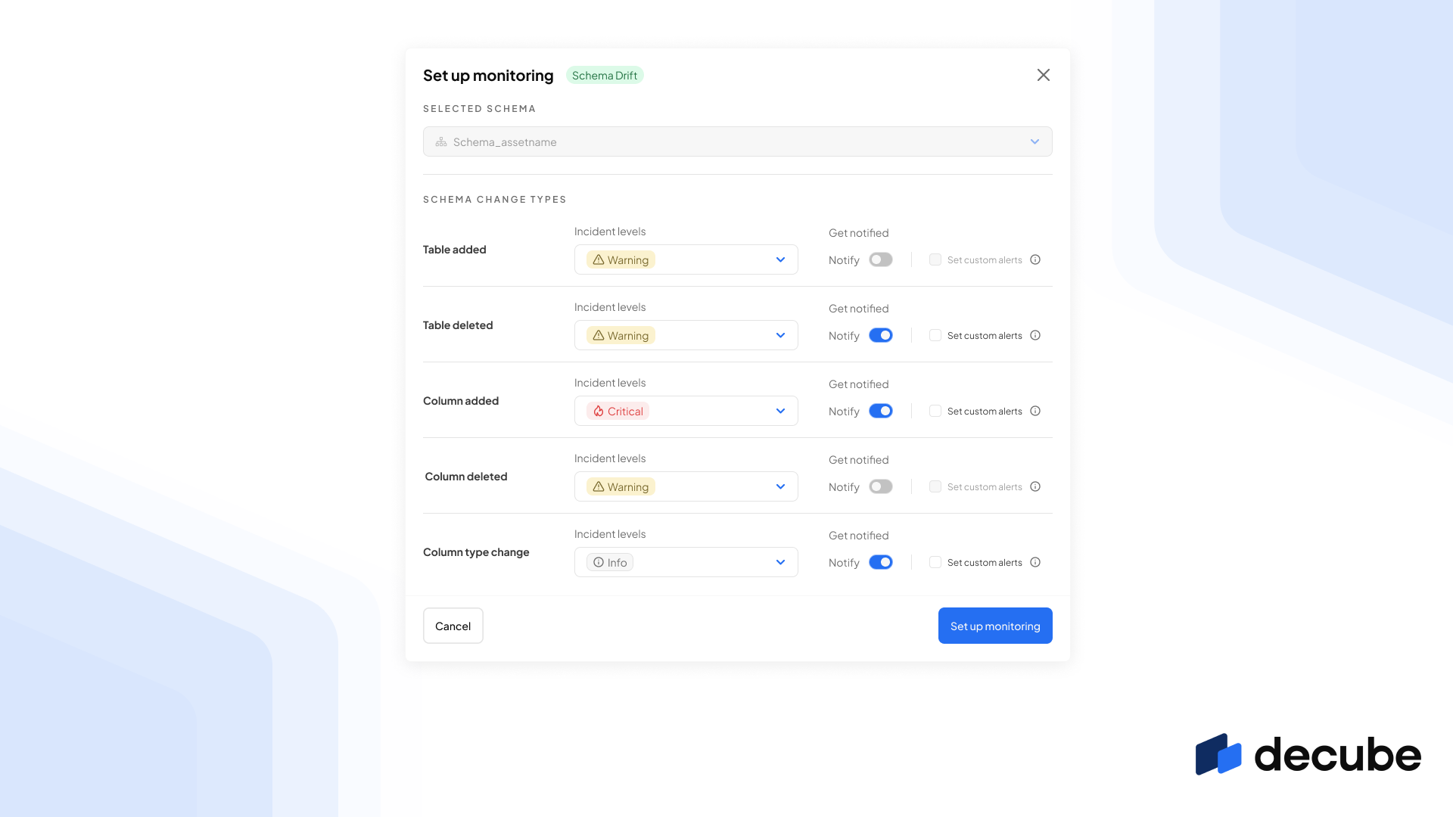The width and height of the screenshot is (1453, 817).
Task: Close the Set up monitoring dialog
Action: tap(1044, 75)
